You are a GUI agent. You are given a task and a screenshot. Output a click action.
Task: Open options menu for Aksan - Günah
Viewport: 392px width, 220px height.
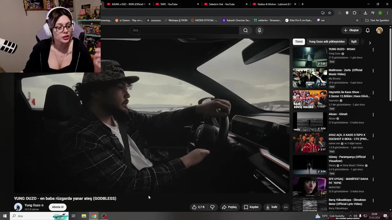coord(373,115)
